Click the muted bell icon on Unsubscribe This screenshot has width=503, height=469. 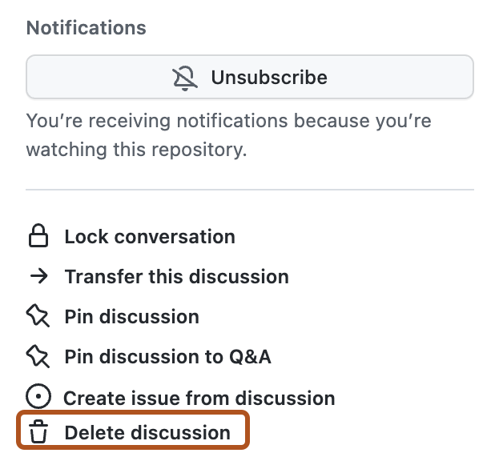point(185,78)
